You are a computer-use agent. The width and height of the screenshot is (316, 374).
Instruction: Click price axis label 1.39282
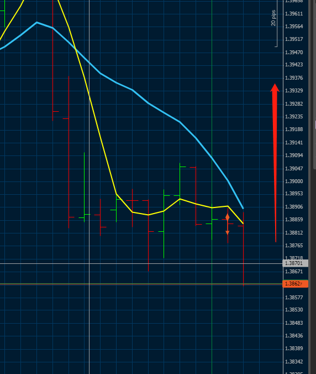click(294, 104)
